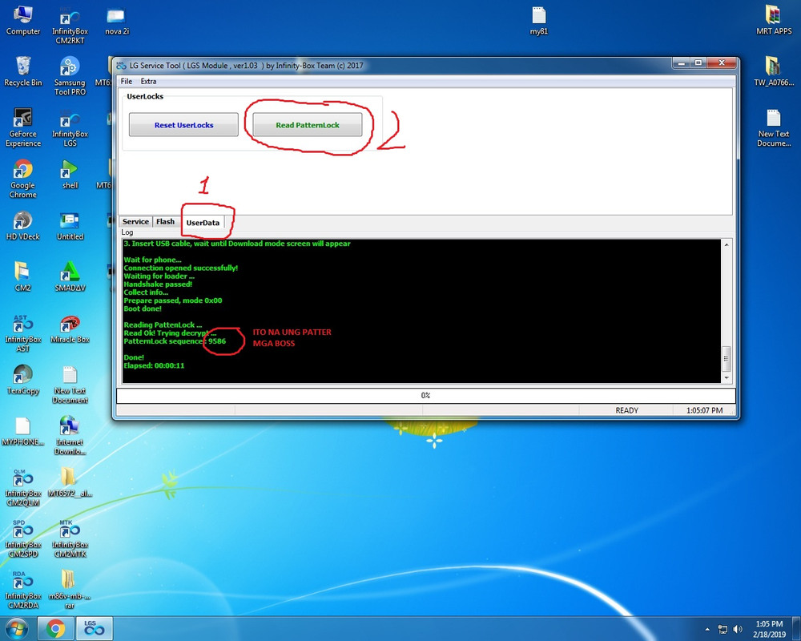
Task: Open the Windows Start menu
Action: (17, 628)
